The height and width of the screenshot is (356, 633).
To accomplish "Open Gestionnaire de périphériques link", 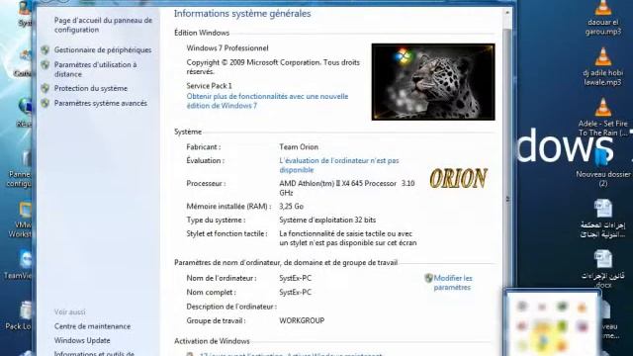I will tap(103, 50).
